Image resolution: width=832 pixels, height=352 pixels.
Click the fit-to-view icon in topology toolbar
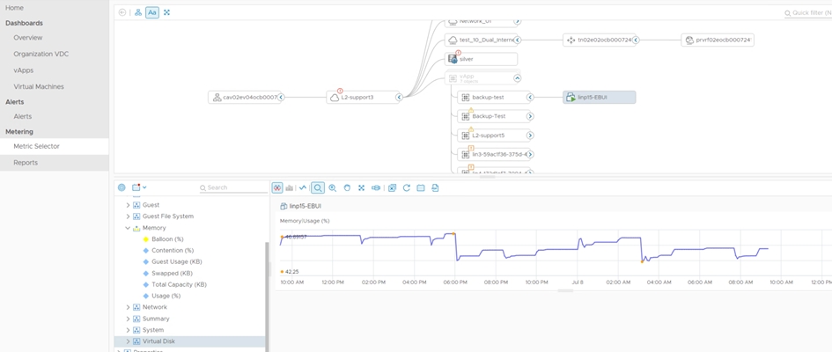point(166,12)
